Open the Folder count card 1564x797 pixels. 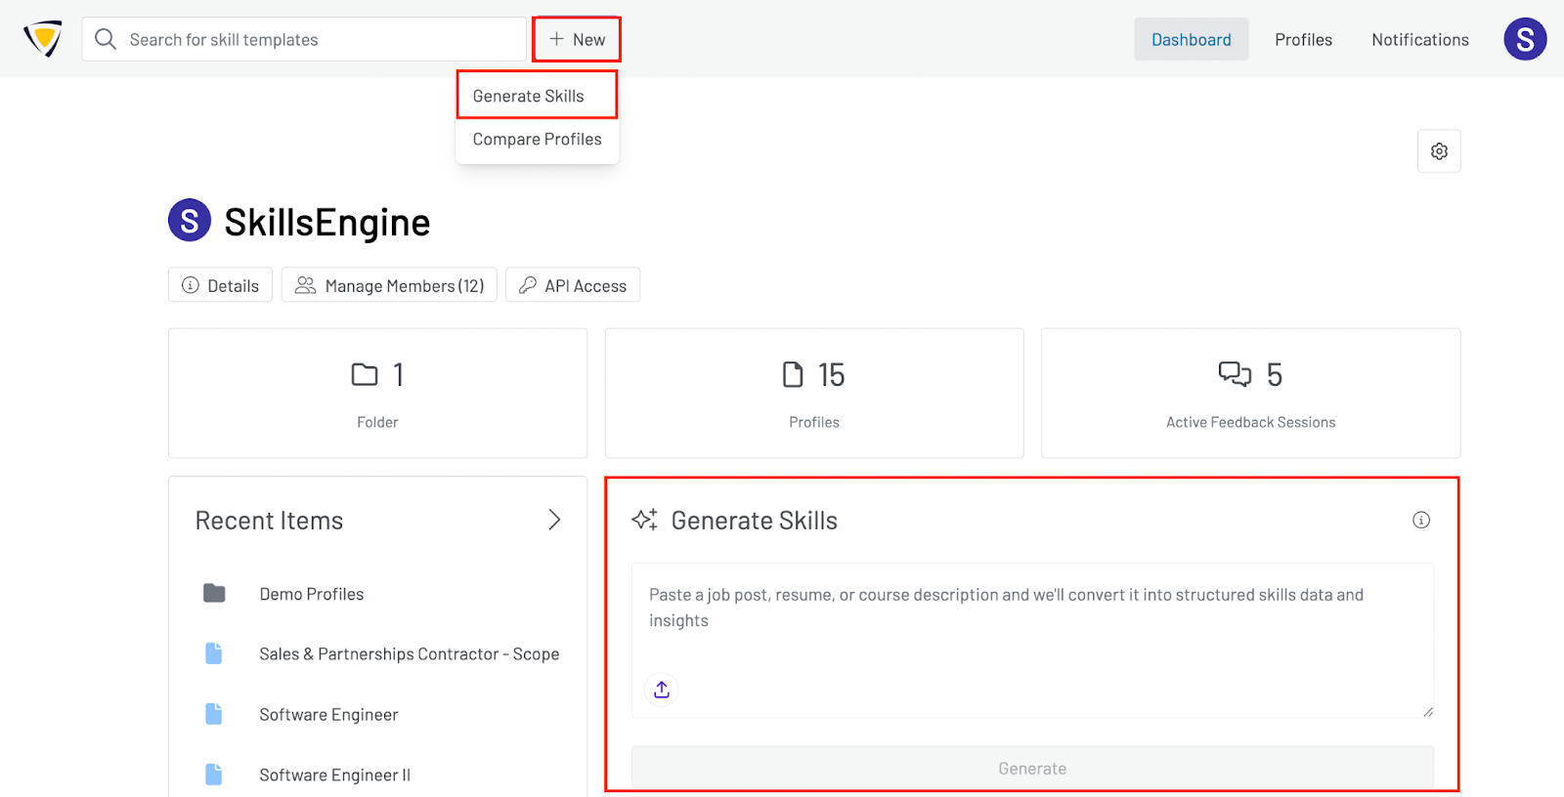(x=377, y=393)
